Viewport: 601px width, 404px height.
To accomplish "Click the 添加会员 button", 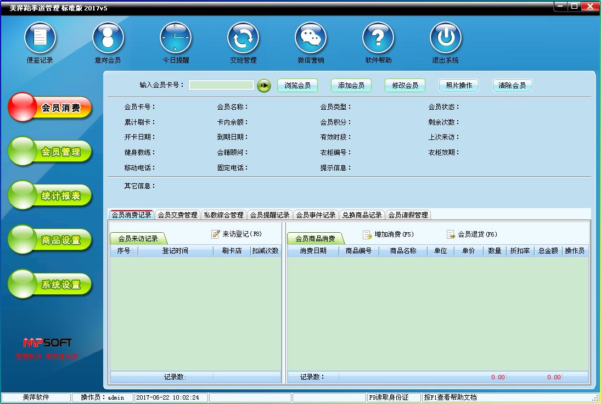I will pyautogui.click(x=351, y=85).
